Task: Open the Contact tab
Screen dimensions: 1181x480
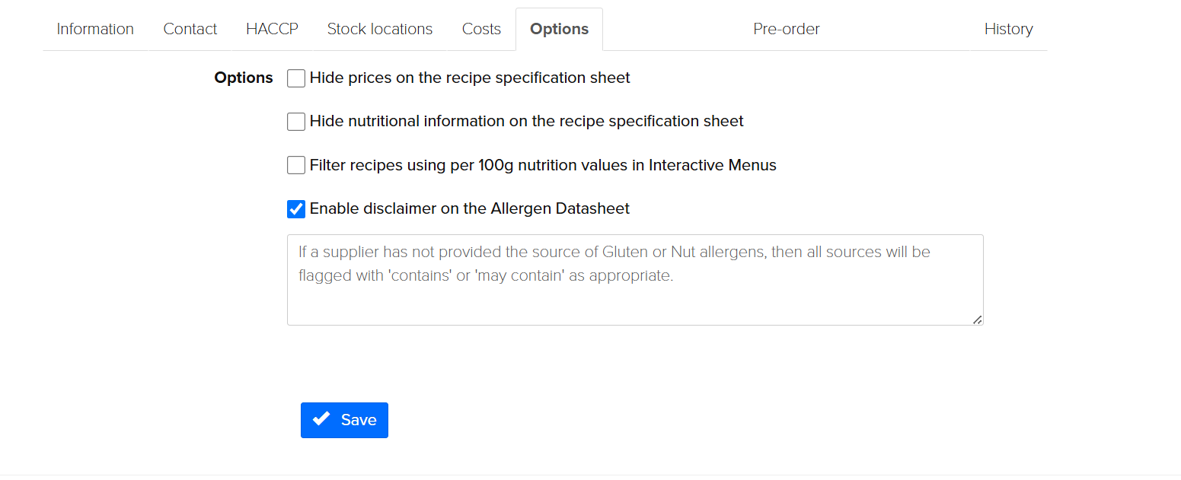Action: (x=190, y=29)
